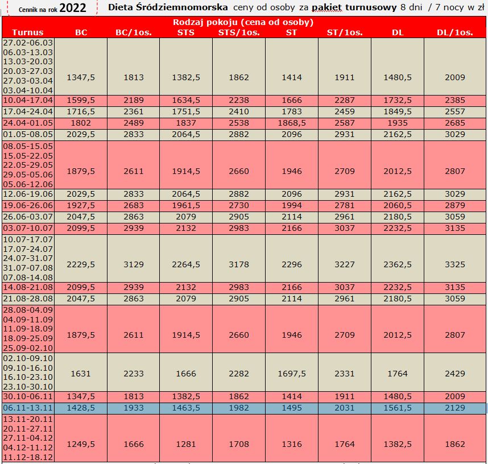The width and height of the screenshot is (488, 464).
Task: Select STS price 1751,5 in row 17.04-24.04
Action: (x=186, y=111)
